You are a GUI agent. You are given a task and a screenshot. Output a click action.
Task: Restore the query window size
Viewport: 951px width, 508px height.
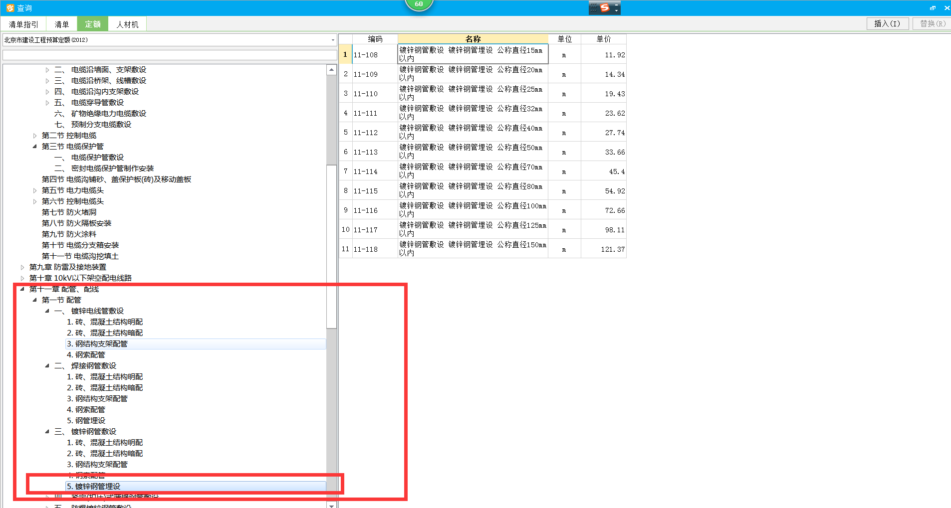(933, 8)
